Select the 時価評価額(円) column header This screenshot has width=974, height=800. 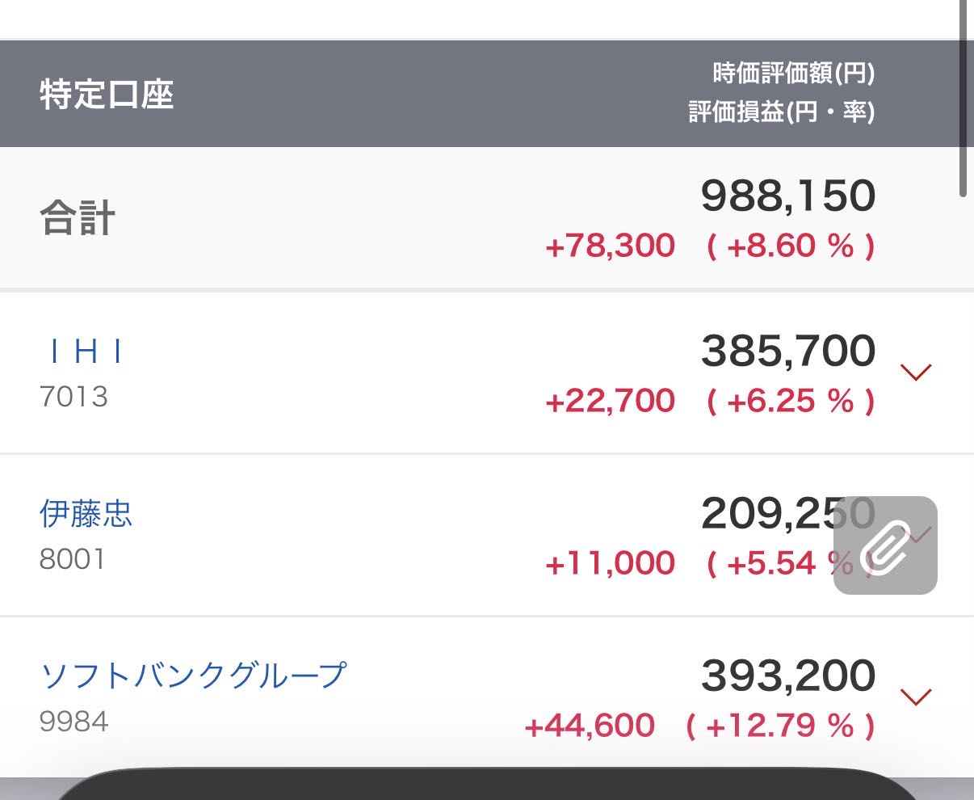(x=793, y=74)
